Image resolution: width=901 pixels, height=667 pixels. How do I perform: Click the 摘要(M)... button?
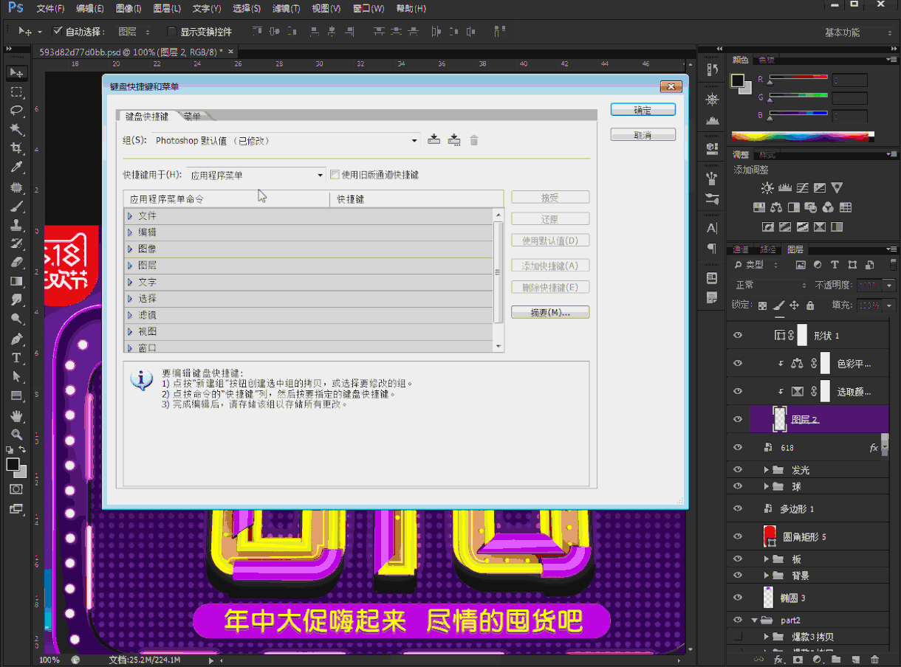[550, 313]
